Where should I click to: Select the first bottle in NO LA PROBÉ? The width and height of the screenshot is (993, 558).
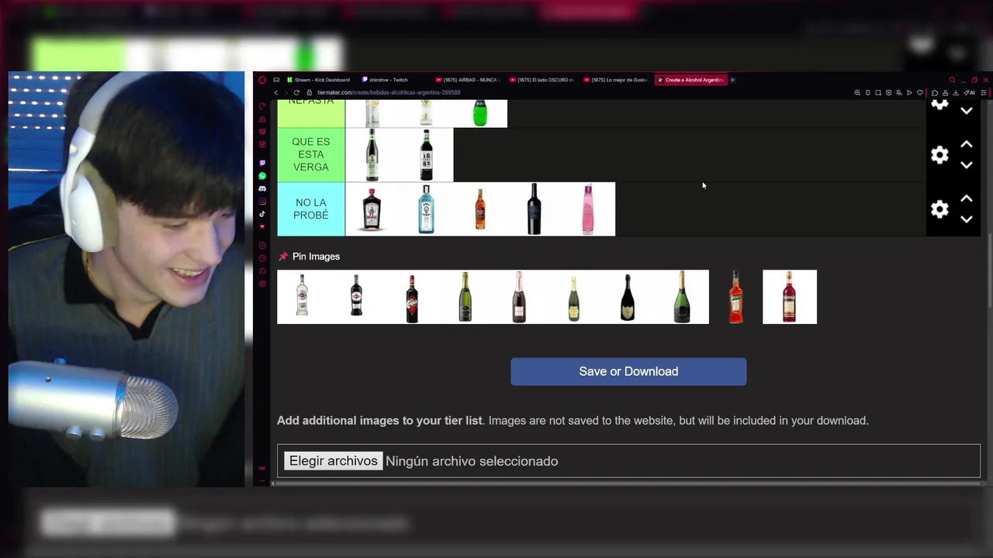tap(372, 209)
